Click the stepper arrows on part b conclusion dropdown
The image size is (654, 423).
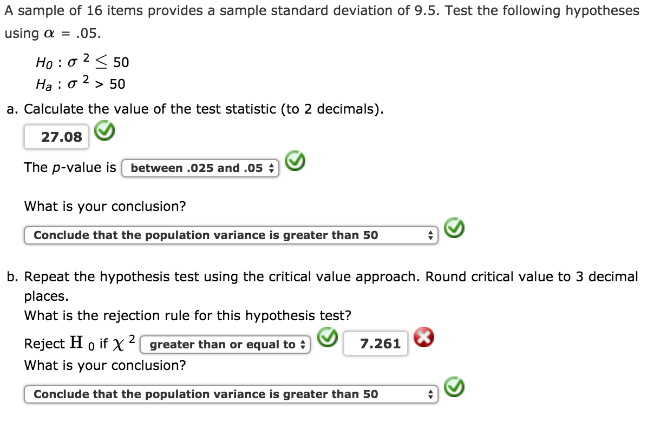430,394
